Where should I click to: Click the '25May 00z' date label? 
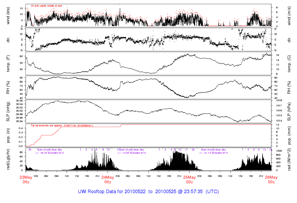click(189, 180)
